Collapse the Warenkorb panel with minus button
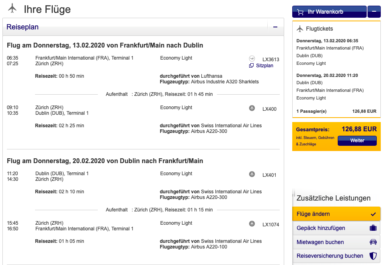Image resolution: width=384 pixels, height=265 pixels. [x=374, y=12]
